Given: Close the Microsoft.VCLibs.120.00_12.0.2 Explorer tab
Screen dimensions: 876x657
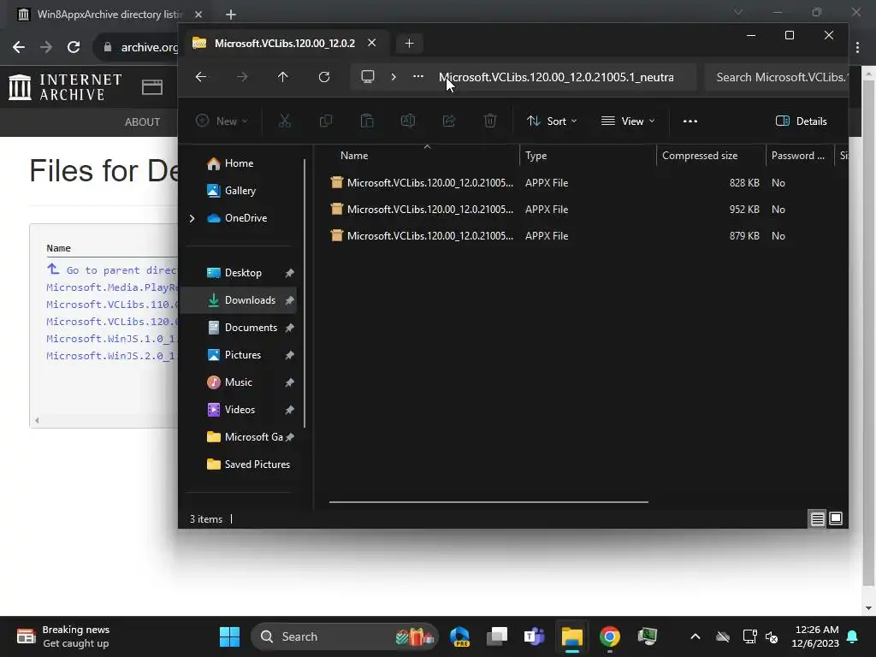Looking at the screenshot, I should click(371, 43).
